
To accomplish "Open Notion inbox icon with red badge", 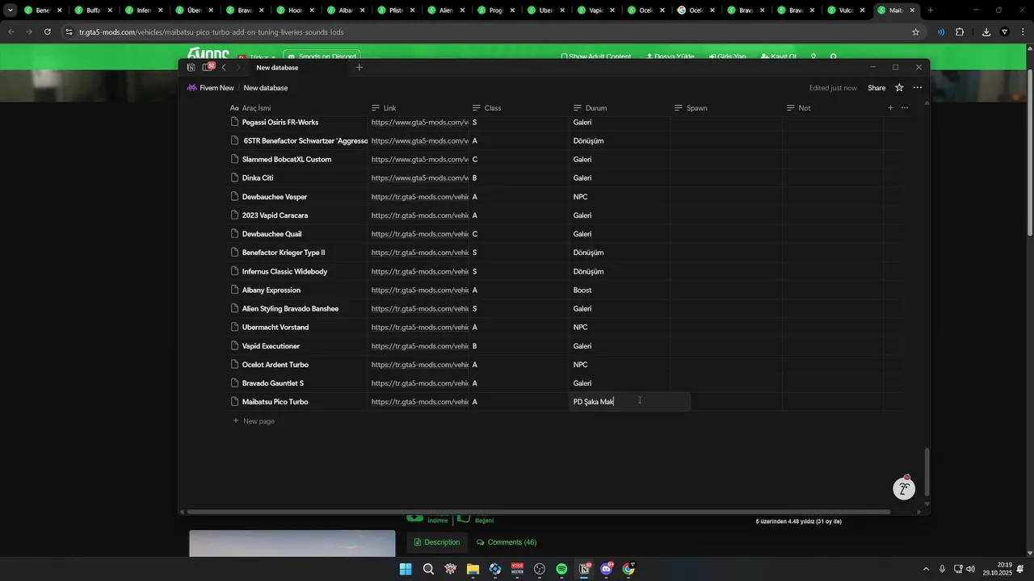I will tap(208, 67).
